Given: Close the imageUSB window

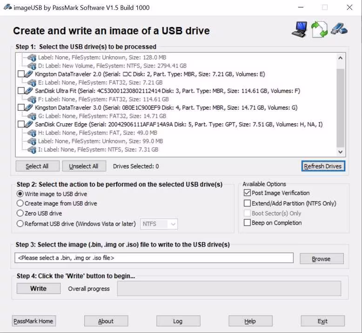Looking at the screenshot, I should pos(349,7).
